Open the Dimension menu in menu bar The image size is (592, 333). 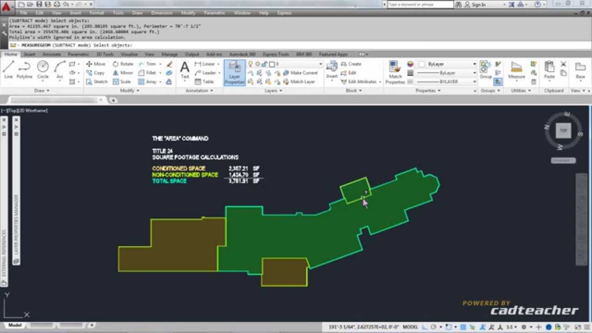click(162, 13)
